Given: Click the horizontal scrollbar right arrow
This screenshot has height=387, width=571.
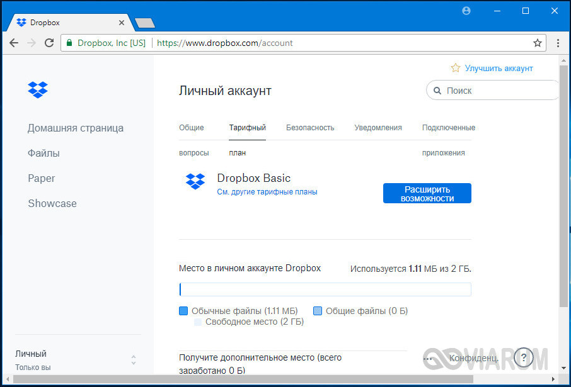Looking at the screenshot, I should [x=553, y=379].
